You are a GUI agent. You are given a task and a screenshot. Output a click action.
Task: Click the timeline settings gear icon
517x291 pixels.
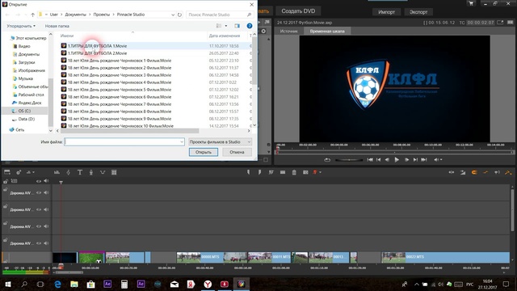click(x=19, y=172)
